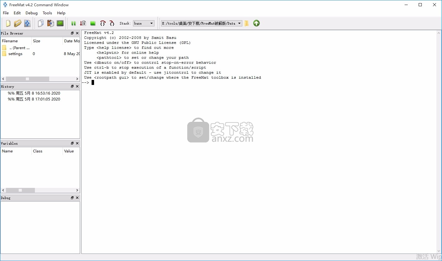
Task: Close the Variables panel
Action: click(77, 143)
